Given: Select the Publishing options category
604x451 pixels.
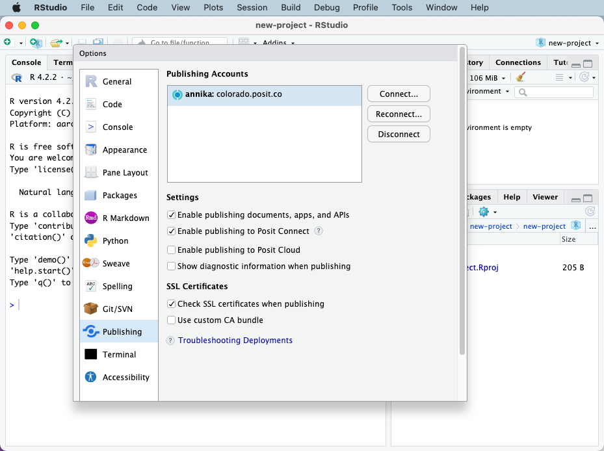Looking at the screenshot, I should pyautogui.click(x=119, y=331).
